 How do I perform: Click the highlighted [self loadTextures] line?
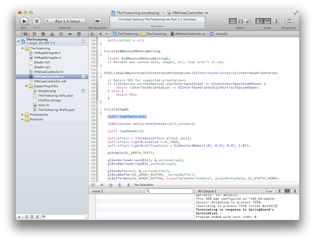(127, 117)
